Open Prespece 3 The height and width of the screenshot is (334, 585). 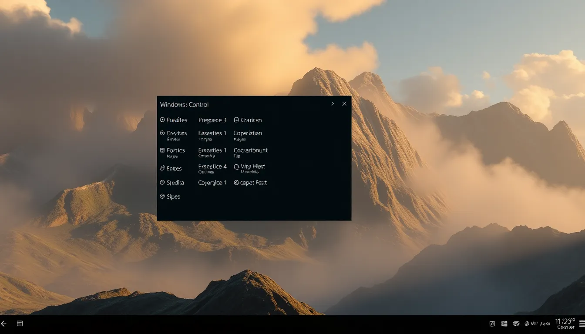212,120
